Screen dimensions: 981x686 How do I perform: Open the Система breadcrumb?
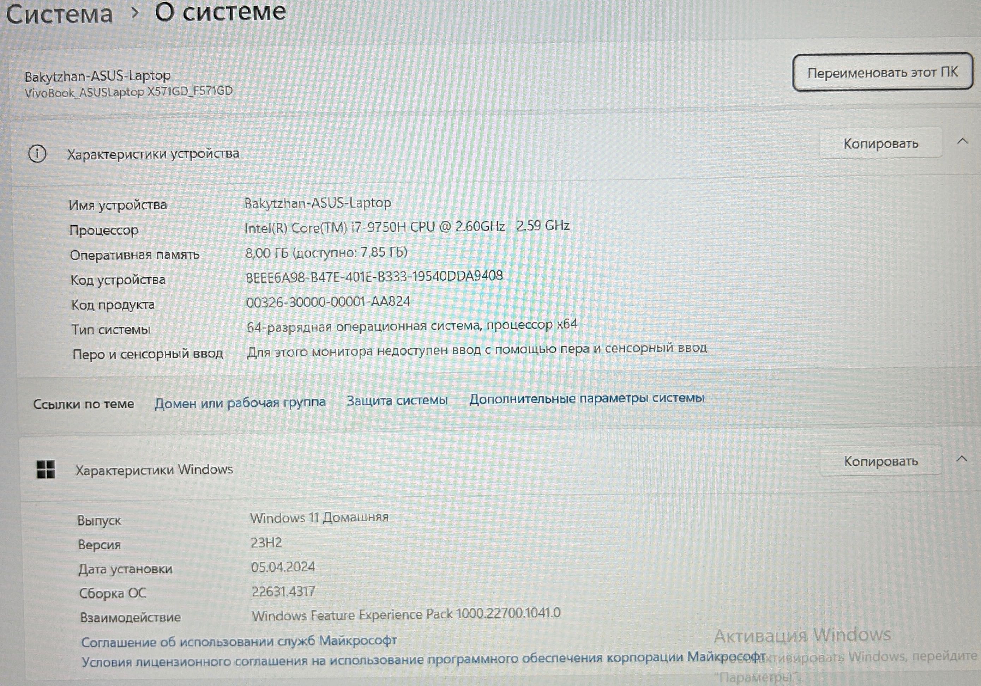pyautogui.click(x=59, y=14)
